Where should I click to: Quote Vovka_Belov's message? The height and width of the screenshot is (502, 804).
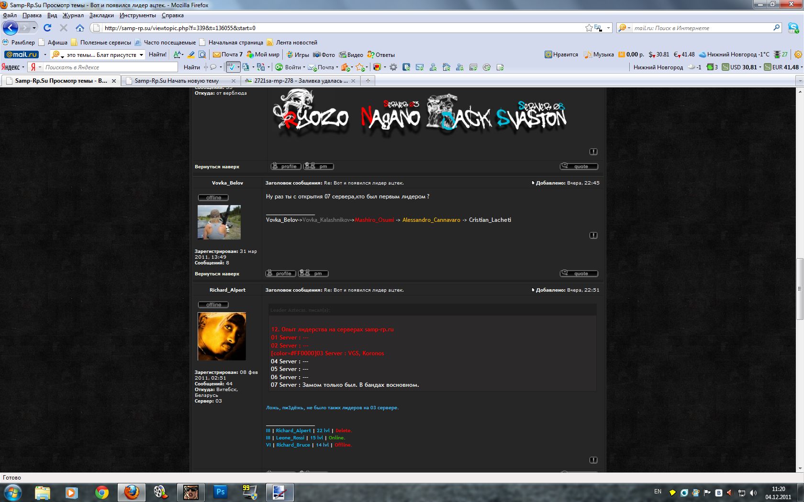pyautogui.click(x=579, y=273)
